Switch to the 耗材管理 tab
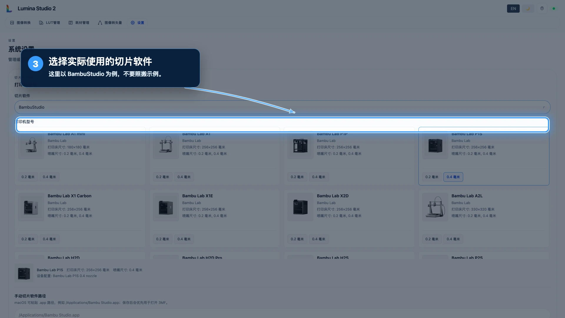This screenshot has height=318, width=565. (79, 23)
